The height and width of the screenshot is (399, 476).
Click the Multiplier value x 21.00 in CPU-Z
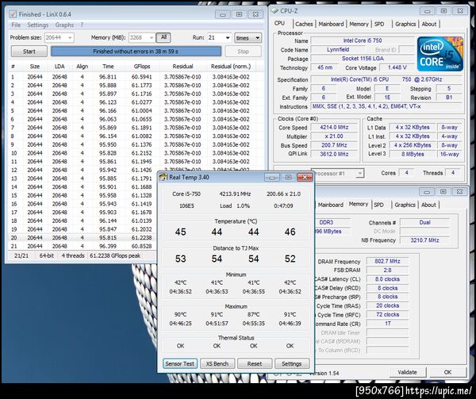pos(334,136)
